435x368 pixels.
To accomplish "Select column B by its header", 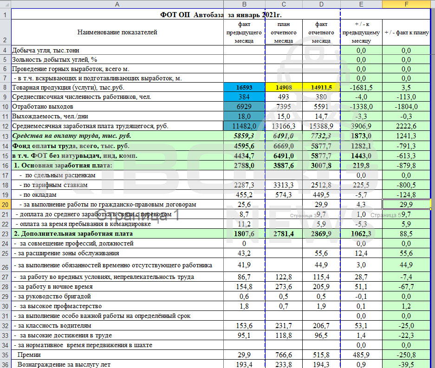I will tap(244, 4).
